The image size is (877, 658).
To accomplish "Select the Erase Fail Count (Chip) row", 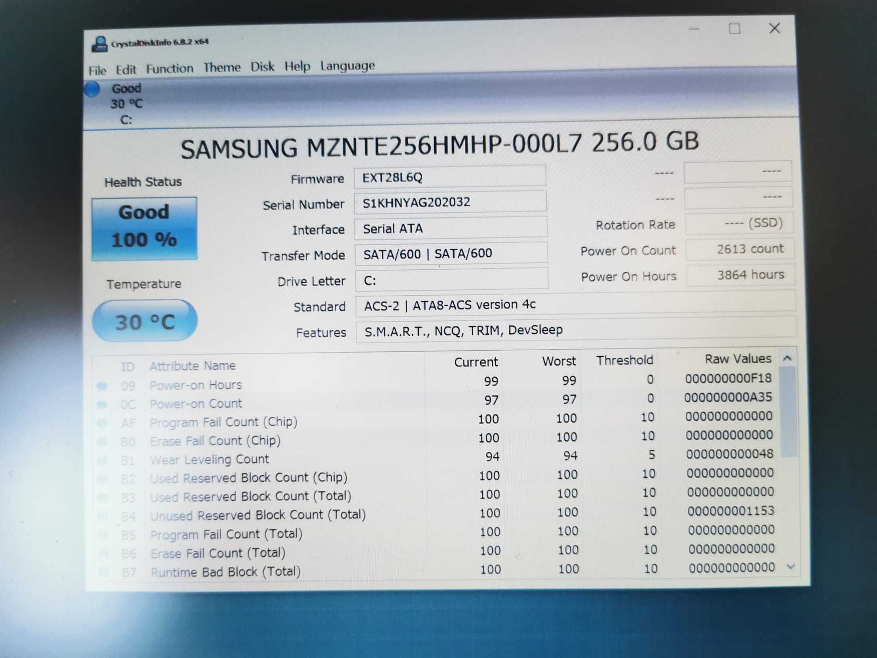I will click(x=436, y=438).
